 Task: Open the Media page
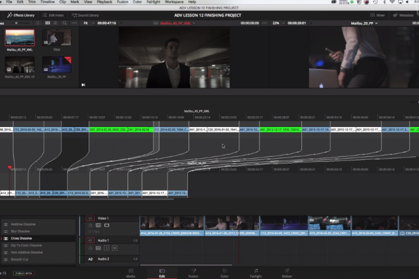tap(131, 272)
